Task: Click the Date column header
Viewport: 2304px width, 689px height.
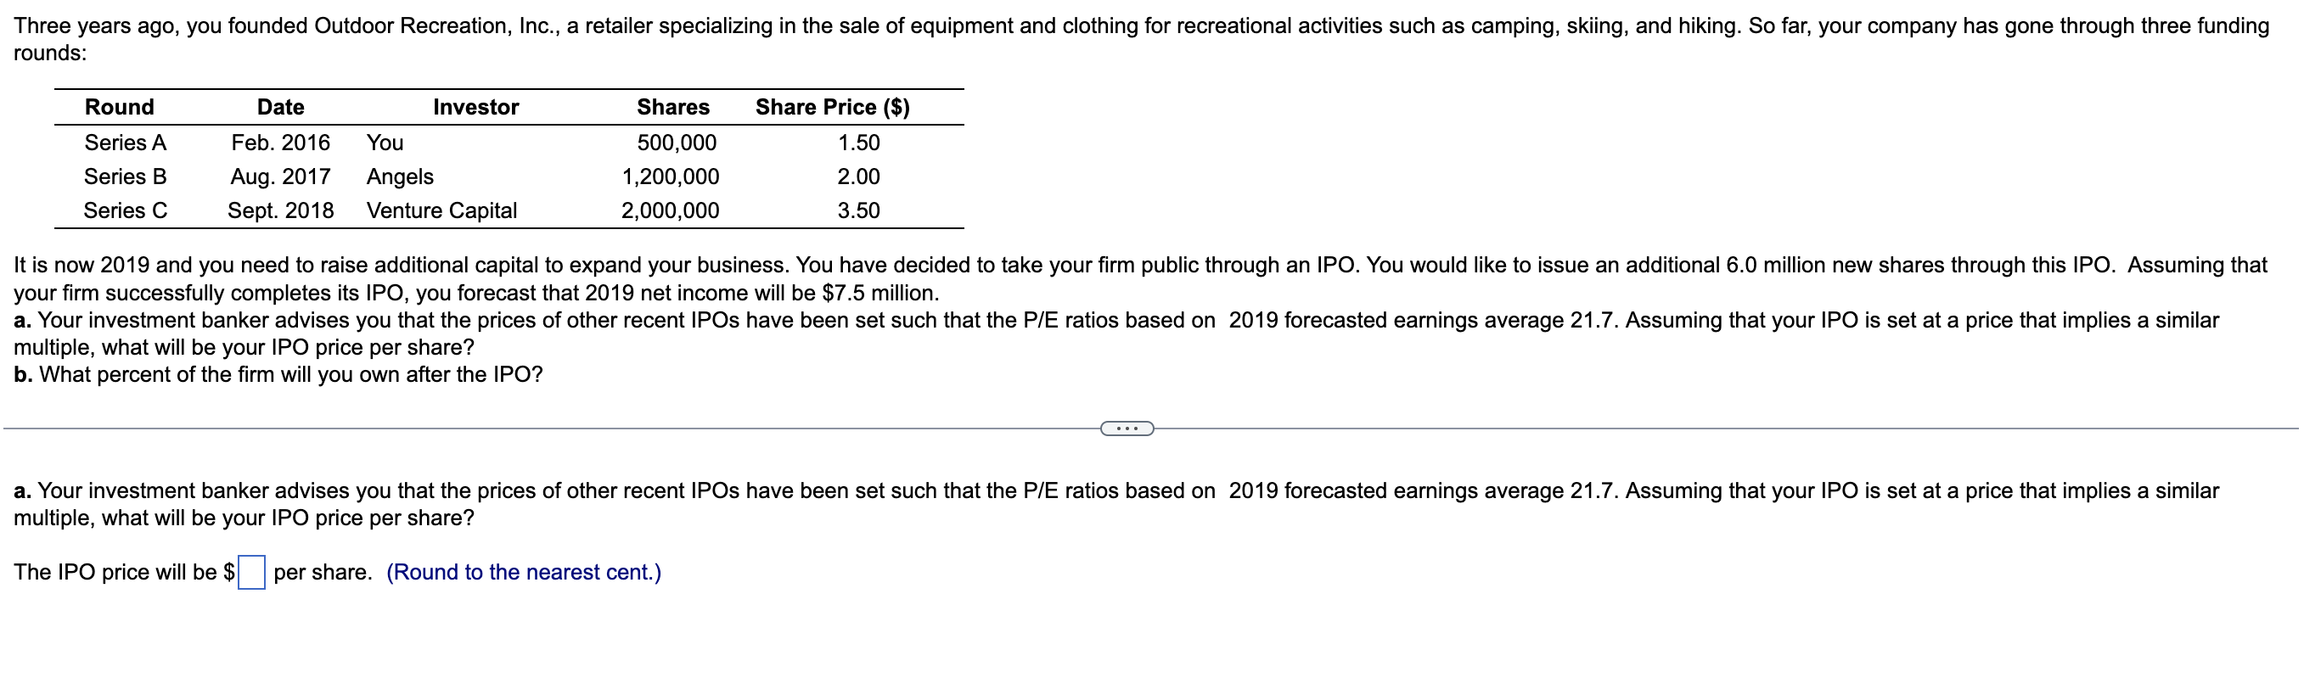Action: pyautogui.click(x=281, y=107)
